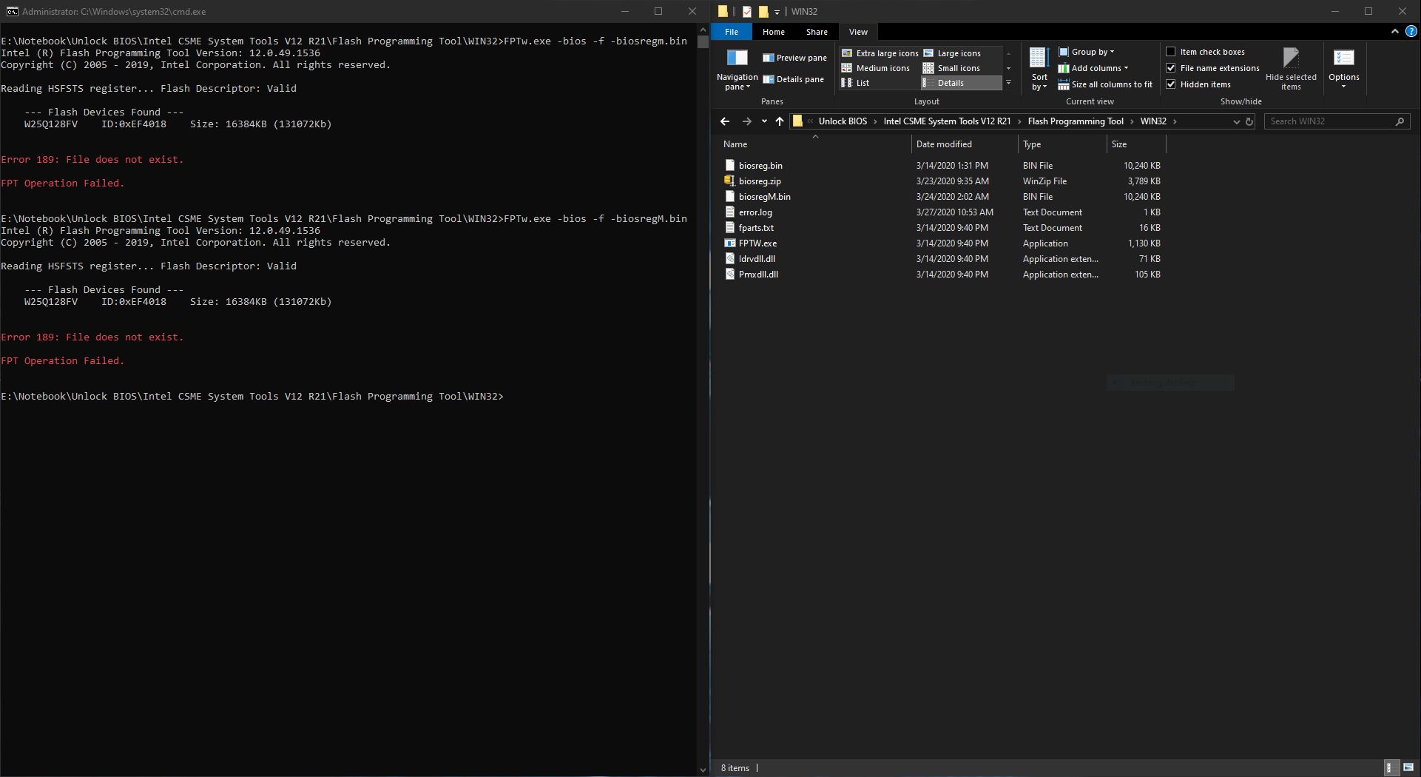Click cmd window scrollbar thumb
This screenshot has height=777, width=1421.
tap(703, 41)
